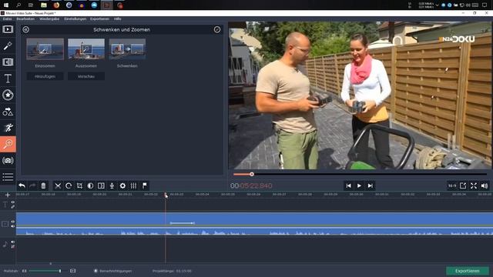
Task: Enter fullscreen preview mode
Action: coord(474,185)
